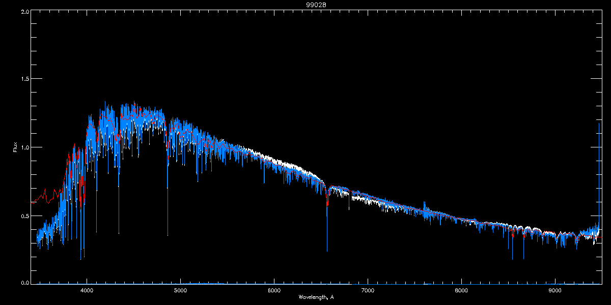Click the plot title "99028"
Screen dimensions: 611x305
tap(316, 5)
